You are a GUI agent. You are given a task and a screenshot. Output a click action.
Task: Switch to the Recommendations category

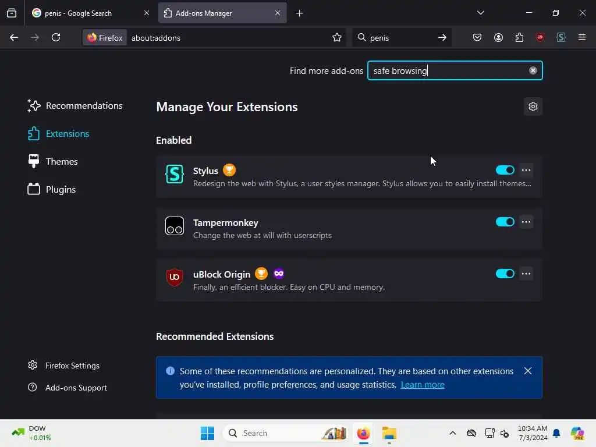[75, 106]
